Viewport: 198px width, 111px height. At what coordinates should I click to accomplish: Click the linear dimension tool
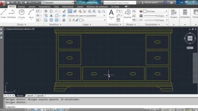tap(118, 11)
